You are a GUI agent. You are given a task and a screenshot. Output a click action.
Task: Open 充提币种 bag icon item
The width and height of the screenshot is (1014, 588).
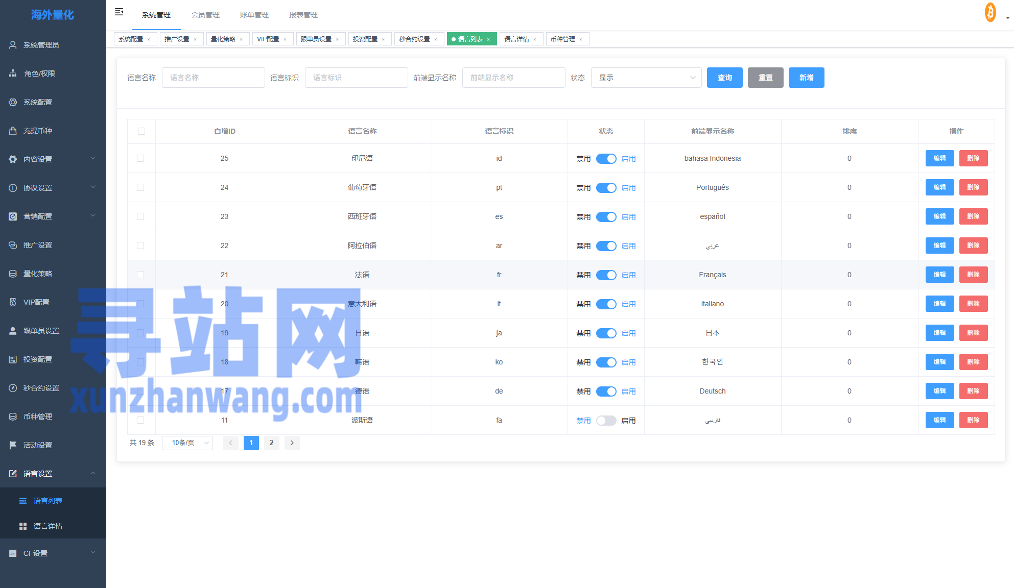pyautogui.click(x=13, y=131)
